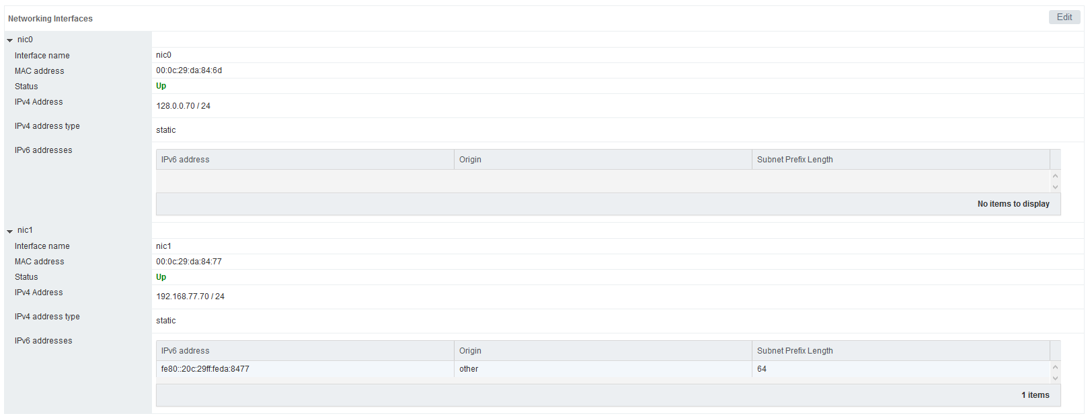The image size is (1092, 420).
Task: Select Status under nic0
Action: point(26,86)
